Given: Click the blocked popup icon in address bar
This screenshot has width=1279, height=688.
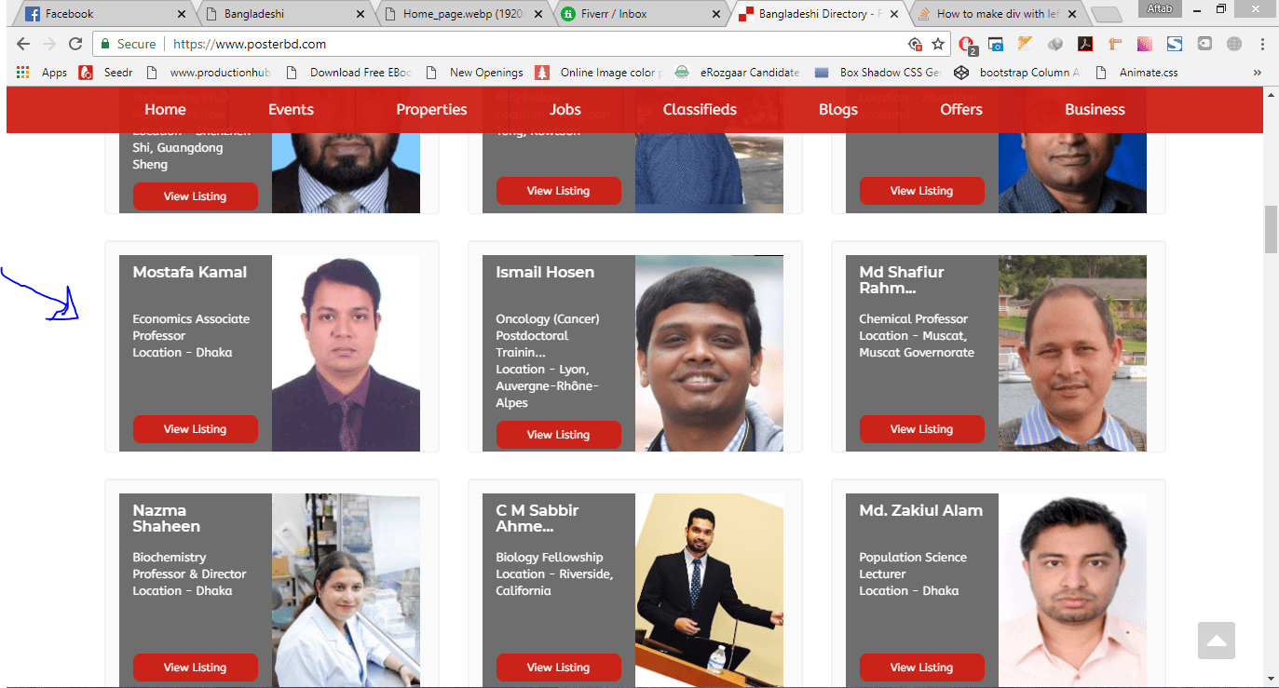Looking at the screenshot, I should (915, 44).
